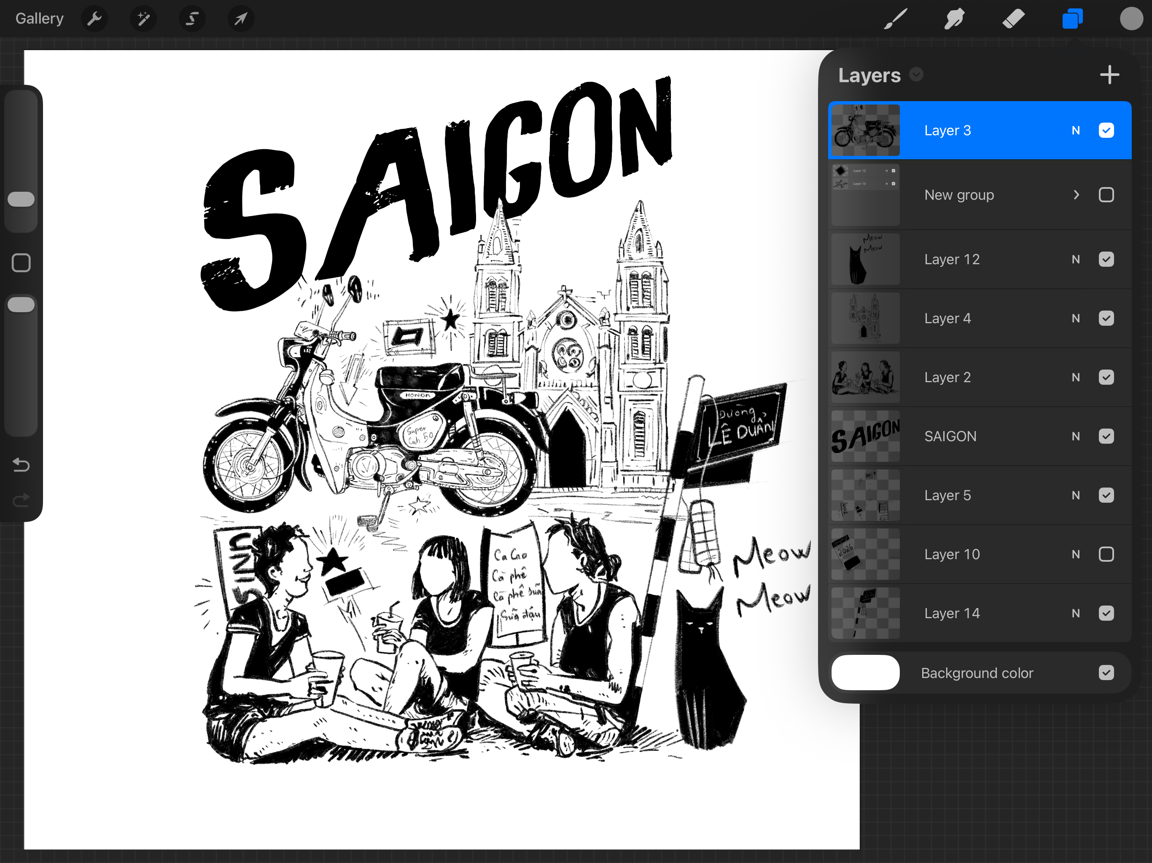Select the Layer 5 row name

coord(947,495)
